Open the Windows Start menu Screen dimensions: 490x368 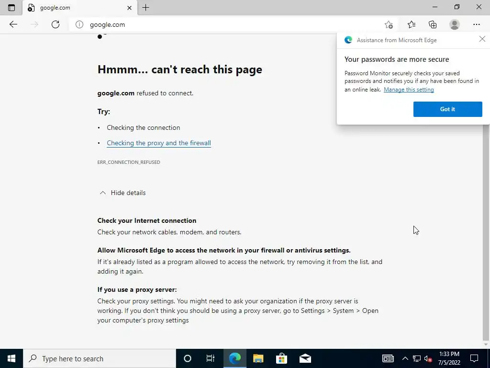(11, 358)
